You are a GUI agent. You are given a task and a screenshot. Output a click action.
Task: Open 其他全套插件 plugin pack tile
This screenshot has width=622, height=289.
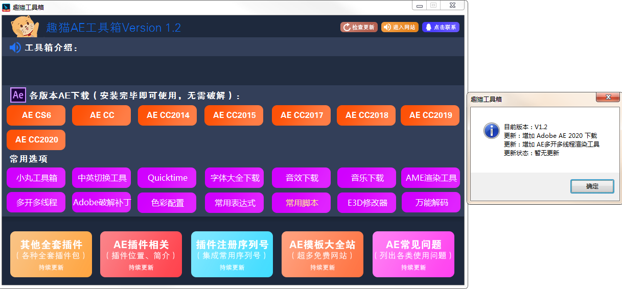(x=51, y=254)
